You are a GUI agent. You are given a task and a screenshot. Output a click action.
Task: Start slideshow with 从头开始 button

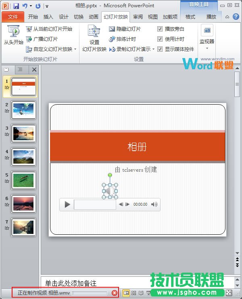click(14, 35)
